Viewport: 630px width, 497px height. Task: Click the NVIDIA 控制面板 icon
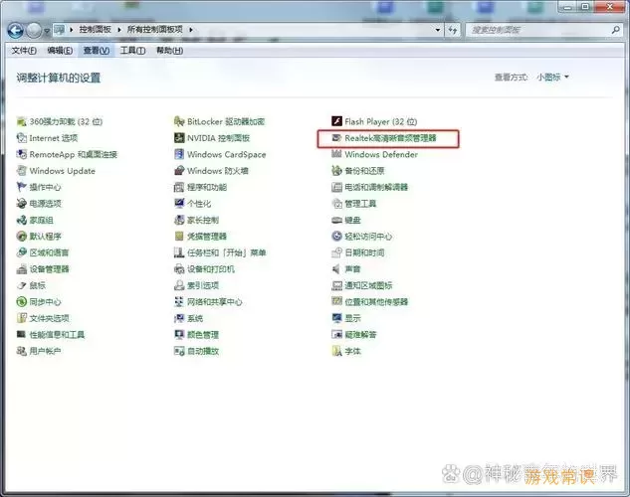pyautogui.click(x=179, y=138)
